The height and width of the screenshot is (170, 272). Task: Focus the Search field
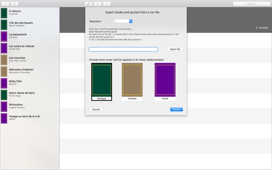click(252, 4)
